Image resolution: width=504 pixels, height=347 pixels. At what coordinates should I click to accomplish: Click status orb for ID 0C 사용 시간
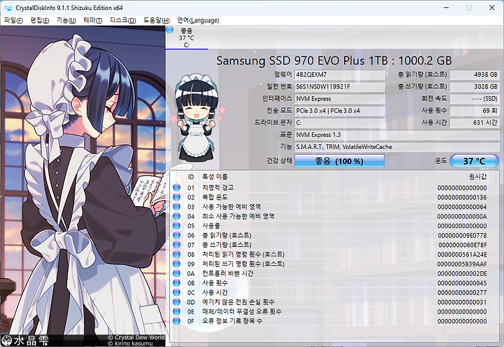[177, 293]
